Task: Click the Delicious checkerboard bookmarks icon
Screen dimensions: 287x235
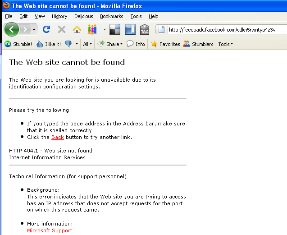Action: click(115, 29)
